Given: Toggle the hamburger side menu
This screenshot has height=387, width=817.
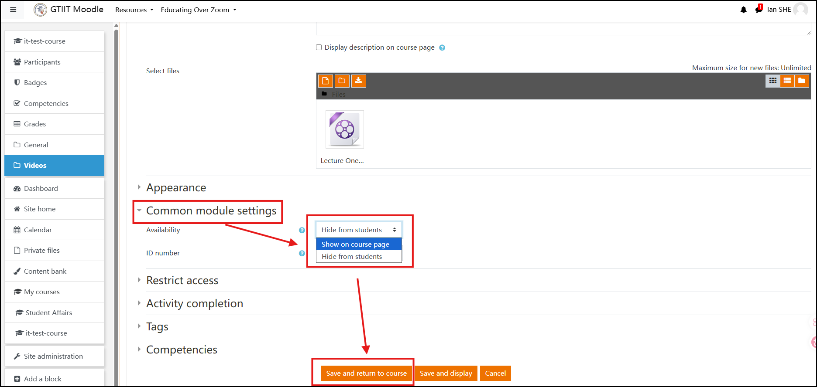Looking at the screenshot, I should click(13, 10).
